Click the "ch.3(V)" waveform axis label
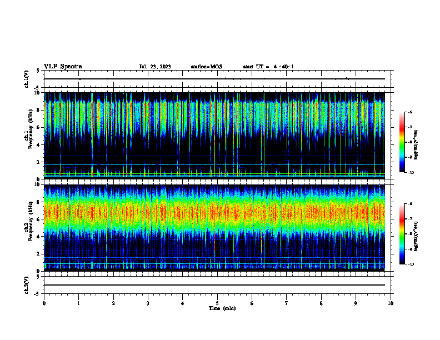The width and height of the screenshot is (440, 340). click(26, 285)
